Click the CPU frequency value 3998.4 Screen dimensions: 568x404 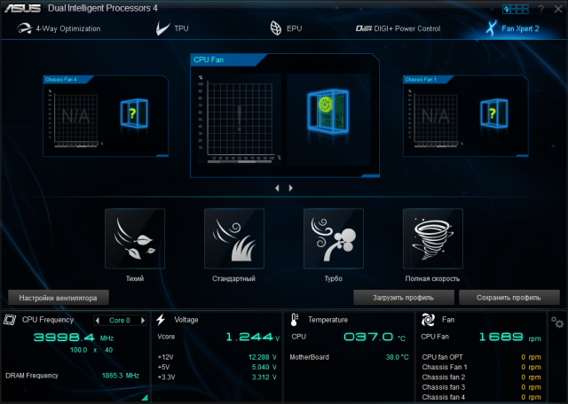coord(64,338)
